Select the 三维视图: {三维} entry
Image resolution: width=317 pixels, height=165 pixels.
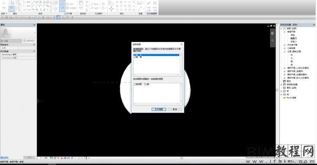pyautogui.click(x=142, y=84)
